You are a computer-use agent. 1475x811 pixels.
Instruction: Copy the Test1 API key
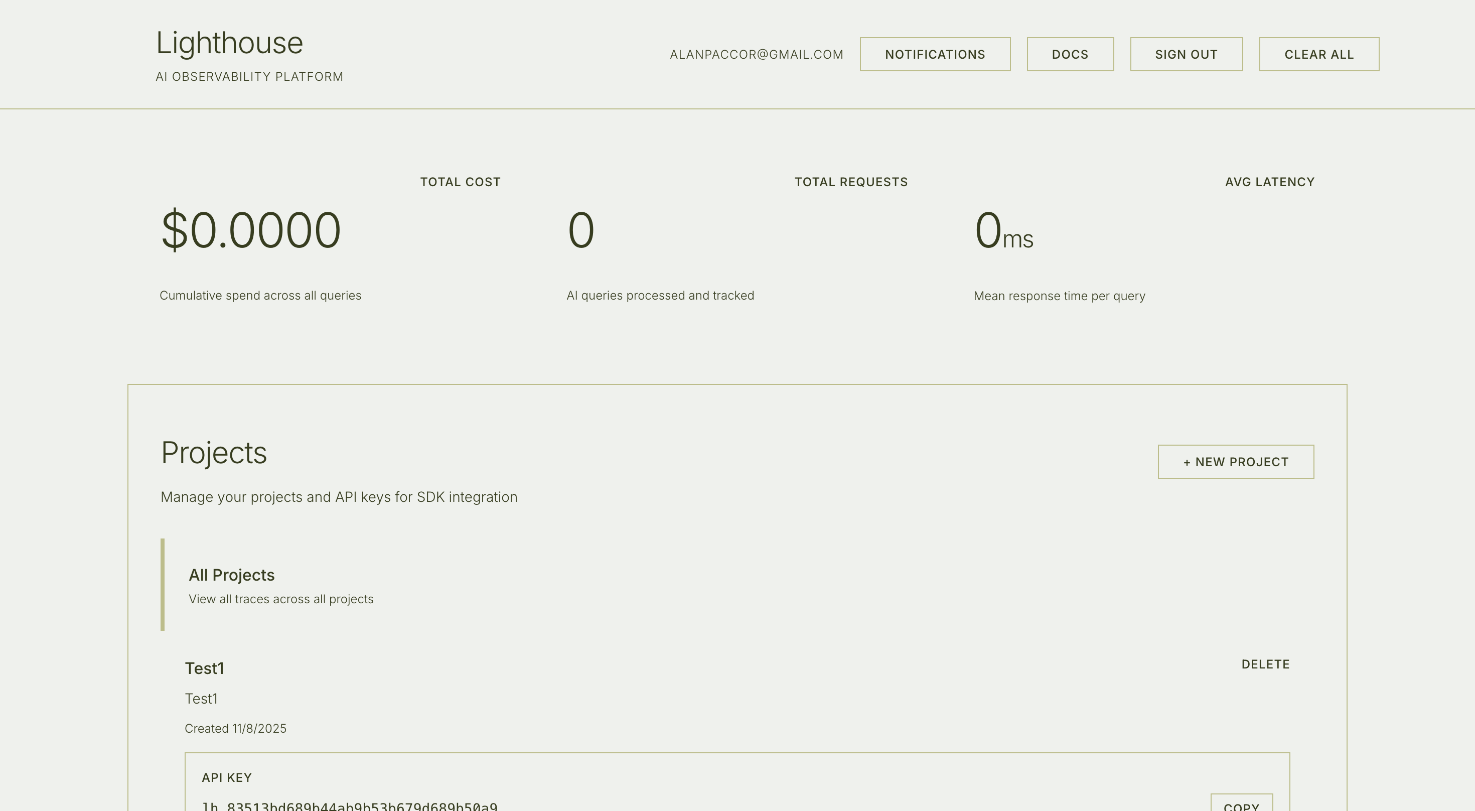click(x=1241, y=804)
